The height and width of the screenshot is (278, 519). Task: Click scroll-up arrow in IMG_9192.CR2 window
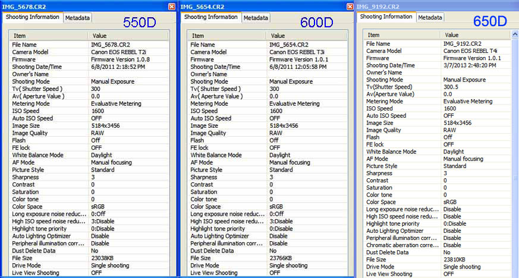tap(515, 34)
